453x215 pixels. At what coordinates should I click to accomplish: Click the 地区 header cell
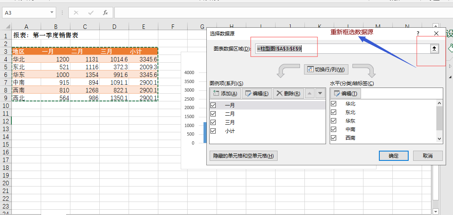(x=26, y=51)
